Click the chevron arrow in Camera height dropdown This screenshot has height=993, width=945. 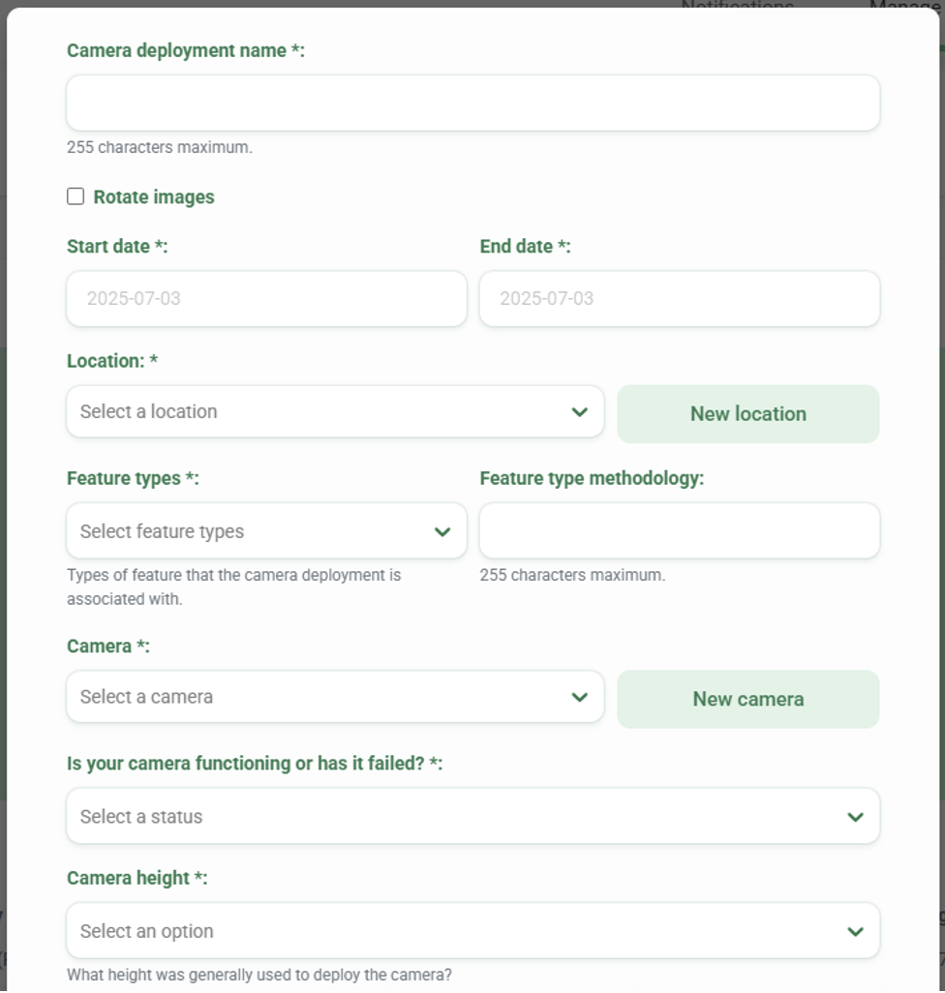(x=855, y=931)
